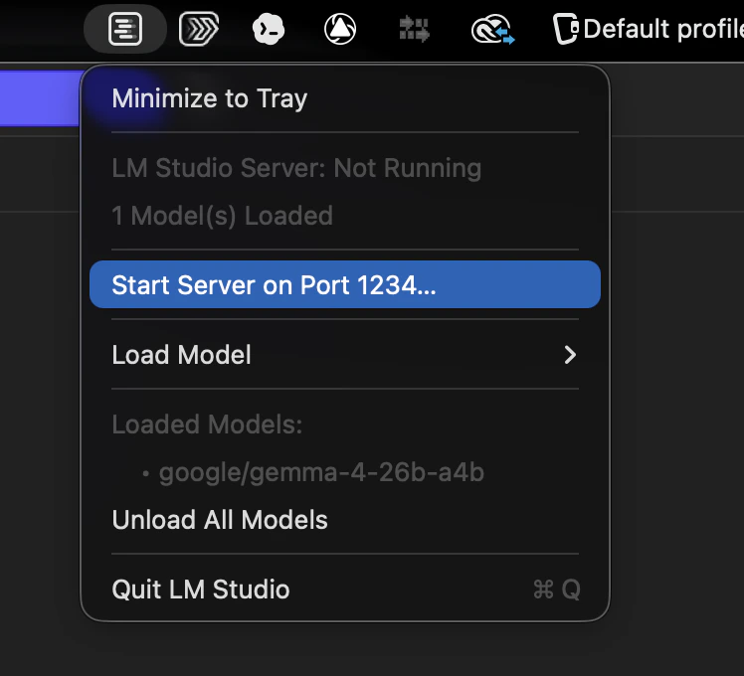The width and height of the screenshot is (744, 676).
Task: Click the Loaded Models: header
Action: 207,424
